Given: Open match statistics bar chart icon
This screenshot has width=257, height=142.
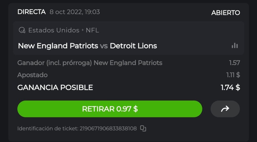Looking at the screenshot, I should point(234,46).
